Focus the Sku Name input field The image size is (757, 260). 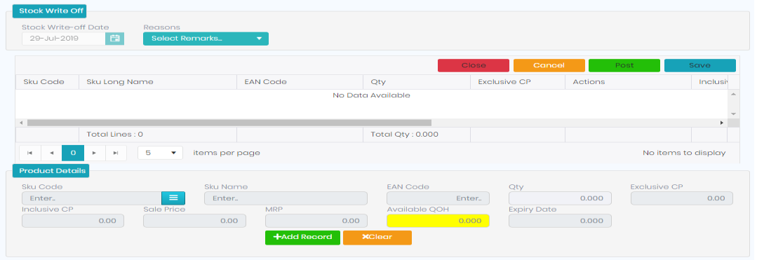286,198
